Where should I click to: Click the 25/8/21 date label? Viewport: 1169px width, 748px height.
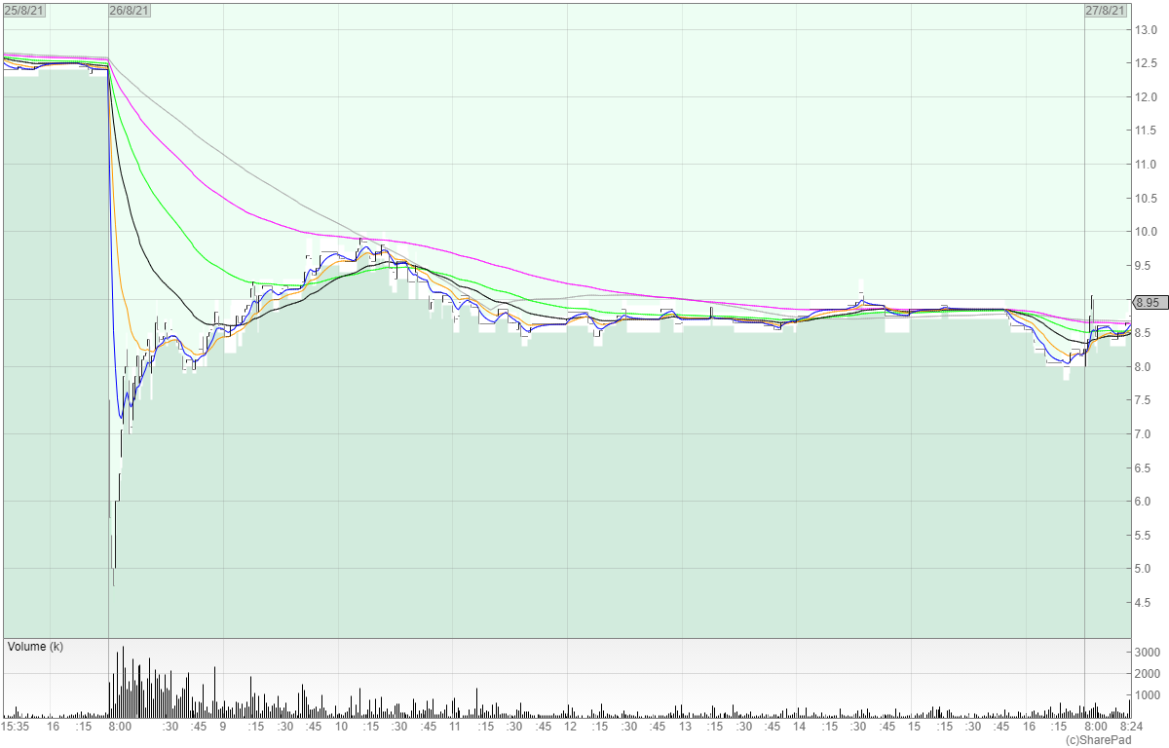point(24,11)
